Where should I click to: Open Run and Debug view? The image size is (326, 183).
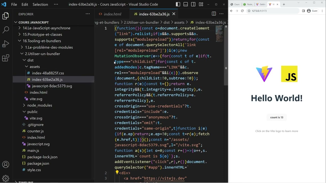(6, 44)
